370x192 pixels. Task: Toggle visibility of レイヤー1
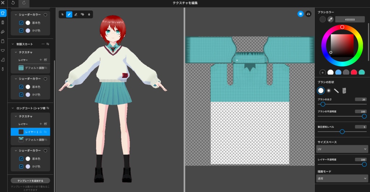point(46,132)
